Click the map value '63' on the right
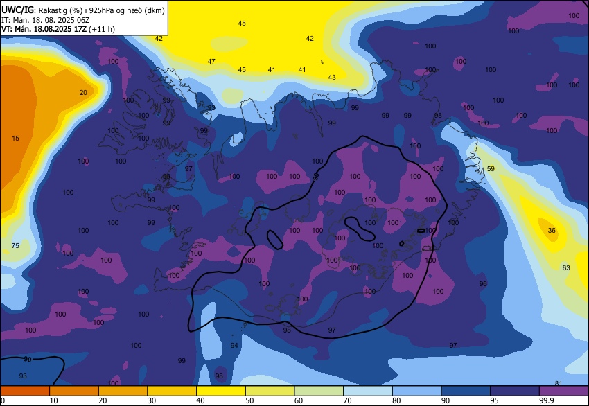Viewport: 589px width, 406px height. pyautogui.click(x=566, y=268)
